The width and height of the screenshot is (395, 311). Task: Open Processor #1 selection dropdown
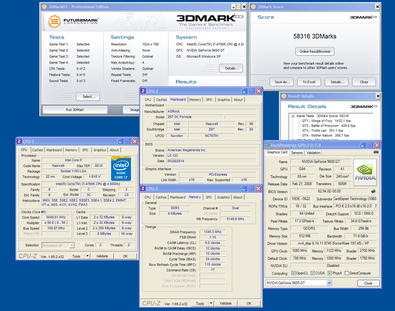click(x=72, y=245)
